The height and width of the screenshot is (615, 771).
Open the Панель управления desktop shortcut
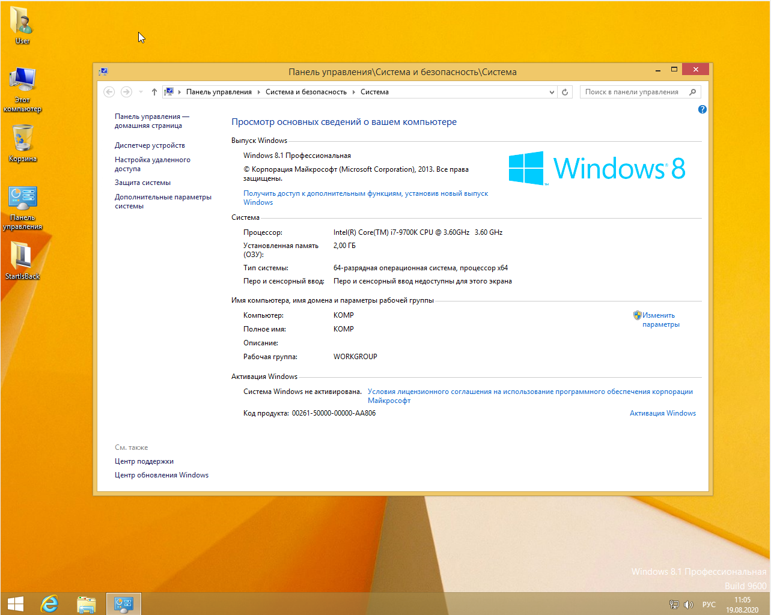click(22, 208)
